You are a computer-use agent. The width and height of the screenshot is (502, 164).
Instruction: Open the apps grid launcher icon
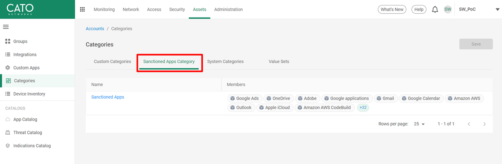point(82,9)
